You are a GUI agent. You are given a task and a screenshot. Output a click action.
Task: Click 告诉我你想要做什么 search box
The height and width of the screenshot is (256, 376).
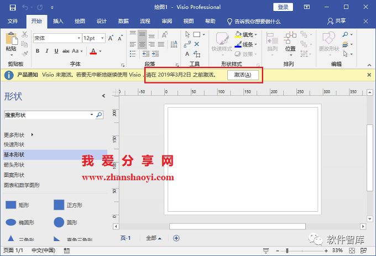[254, 22]
